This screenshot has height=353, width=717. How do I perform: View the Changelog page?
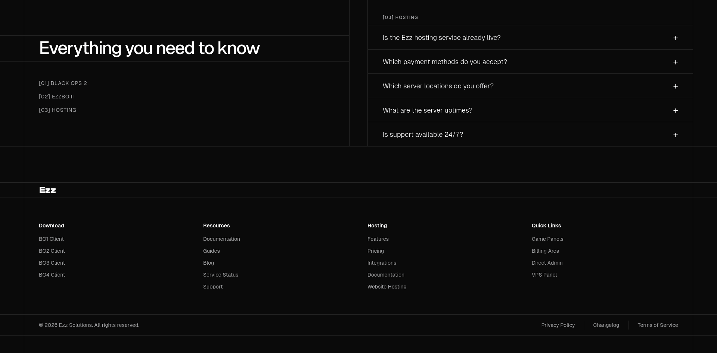pos(606,325)
